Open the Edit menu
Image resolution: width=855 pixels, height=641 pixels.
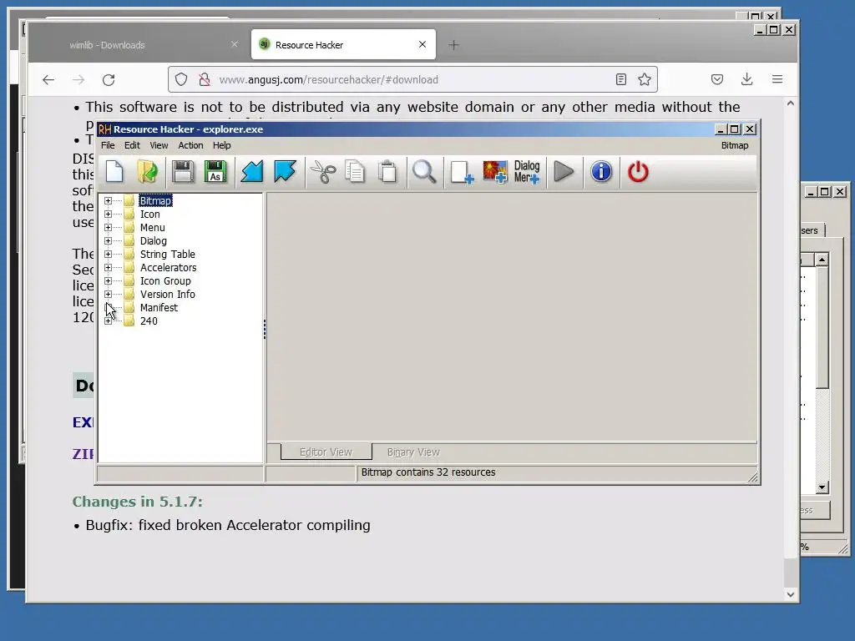(x=132, y=145)
